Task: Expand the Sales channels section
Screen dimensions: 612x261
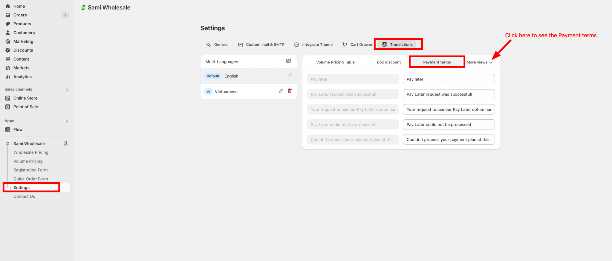Action: 67,90
